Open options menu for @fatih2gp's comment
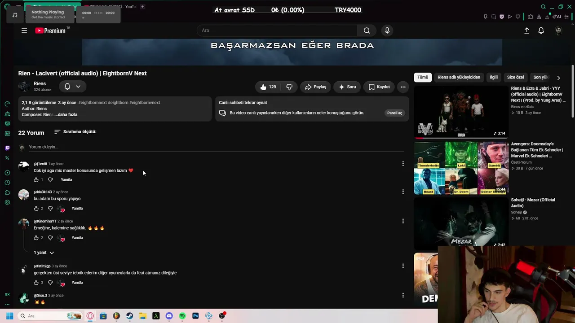Screen dimensions: 575x323 (403, 266)
